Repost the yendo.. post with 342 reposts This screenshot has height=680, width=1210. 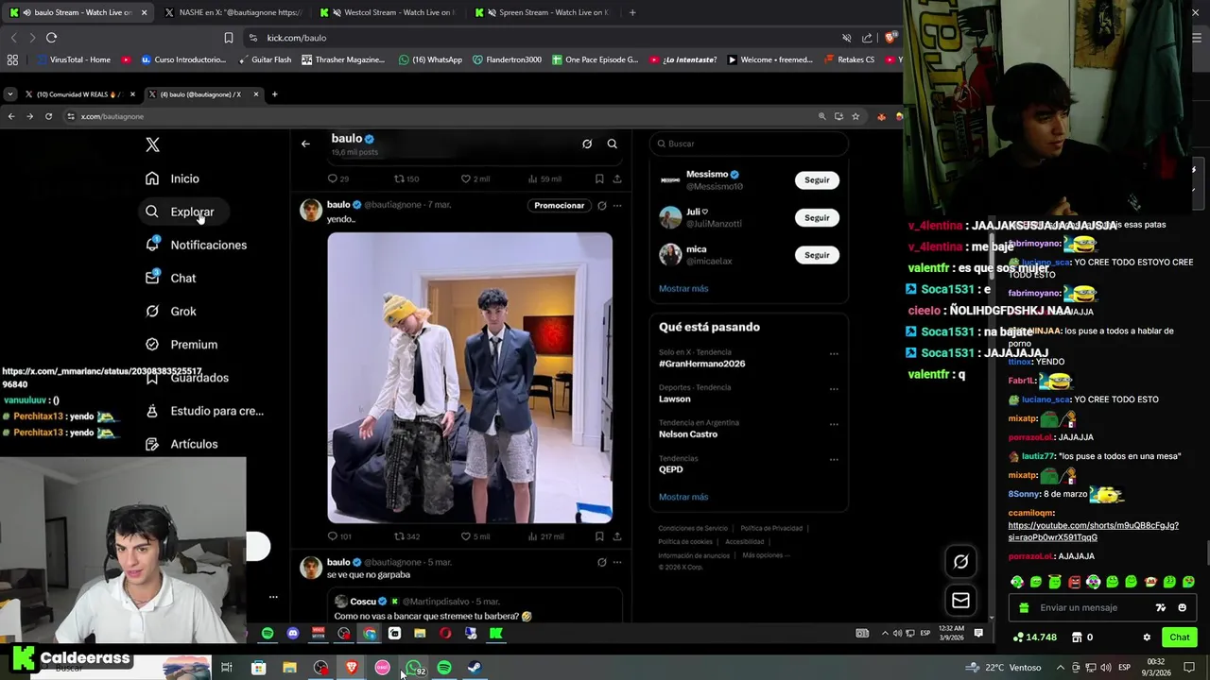point(406,536)
